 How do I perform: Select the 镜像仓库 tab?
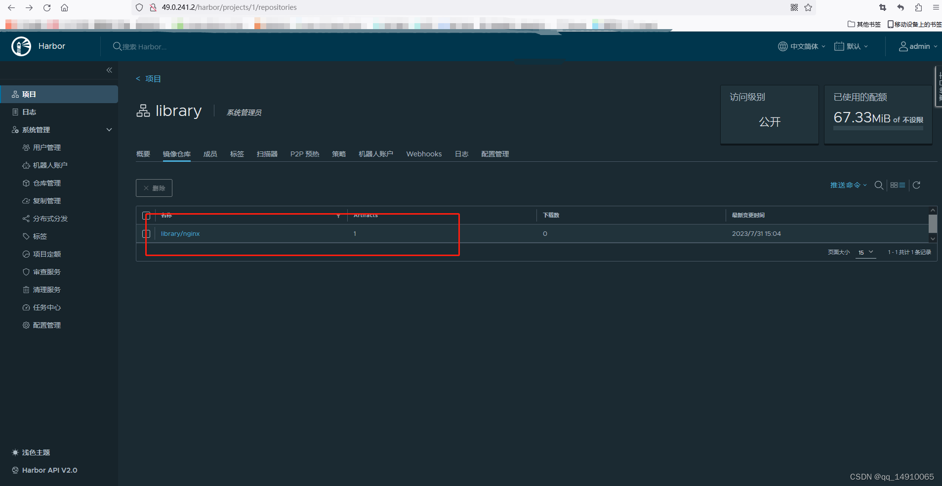coord(177,154)
